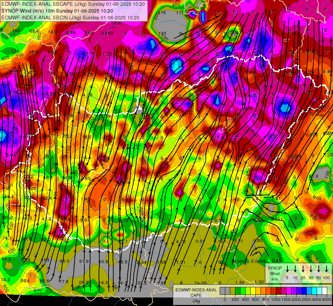Click the '4000' tick label on the CAPE scale
The height and width of the screenshot is (306, 333).
317,300
